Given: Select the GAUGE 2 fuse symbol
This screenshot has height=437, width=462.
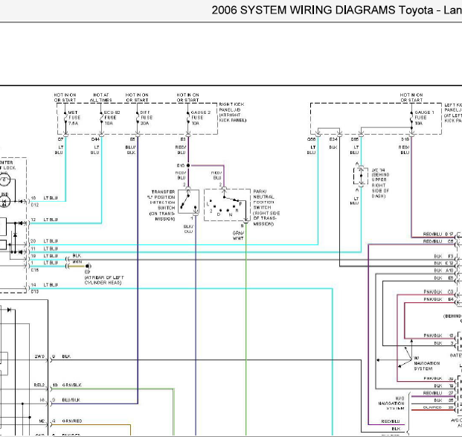Looking at the screenshot, I should pyautogui.click(x=188, y=118).
